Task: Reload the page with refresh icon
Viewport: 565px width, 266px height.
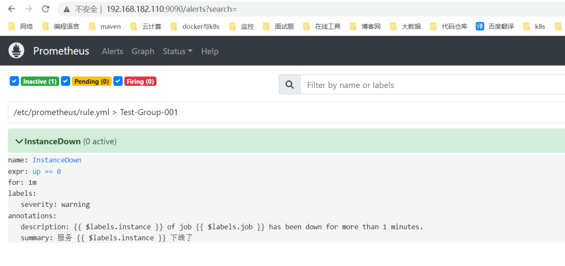Action: tap(46, 9)
